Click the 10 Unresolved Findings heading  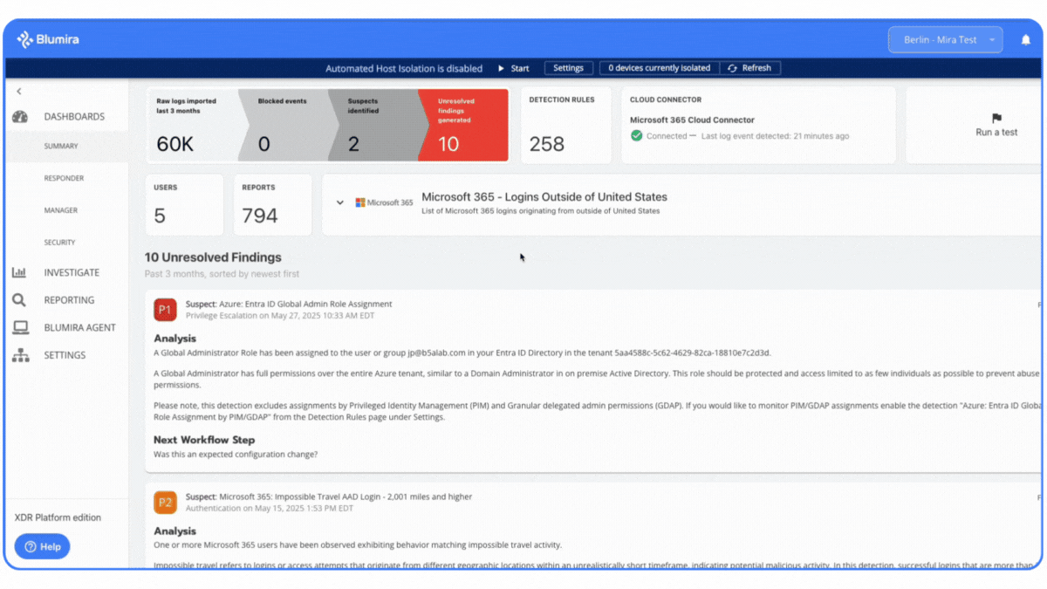[213, 257]
